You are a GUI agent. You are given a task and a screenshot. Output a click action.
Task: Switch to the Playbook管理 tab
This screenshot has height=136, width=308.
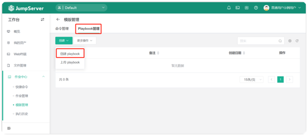(x=89, y=29)
